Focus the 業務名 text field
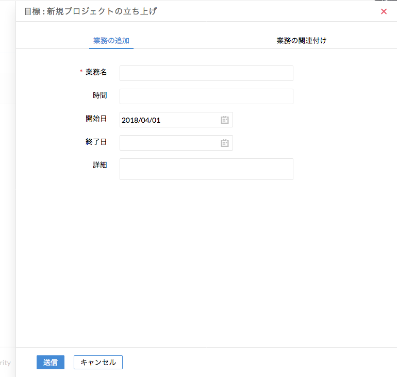Screen dimensions: 397x377 (206, 73)
